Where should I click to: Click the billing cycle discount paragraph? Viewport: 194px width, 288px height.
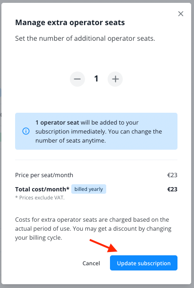(x=93, y=228)
